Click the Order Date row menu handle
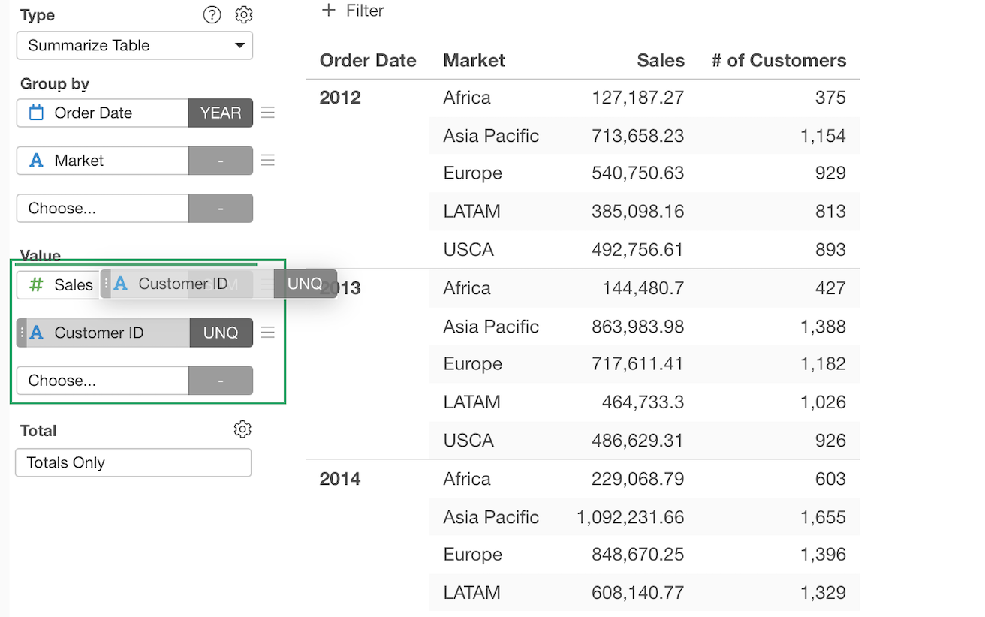The width and height of the screenshot is (985, 617). (267, 113)
